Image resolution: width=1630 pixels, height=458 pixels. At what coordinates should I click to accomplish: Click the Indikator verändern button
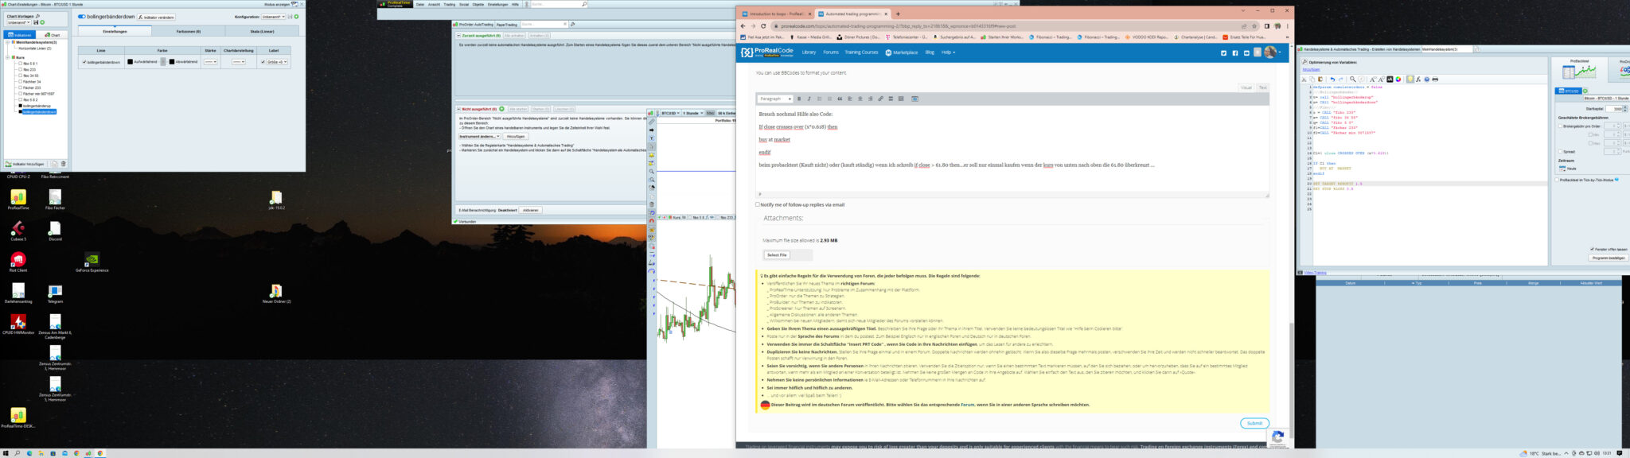click(x=157, y=17)
